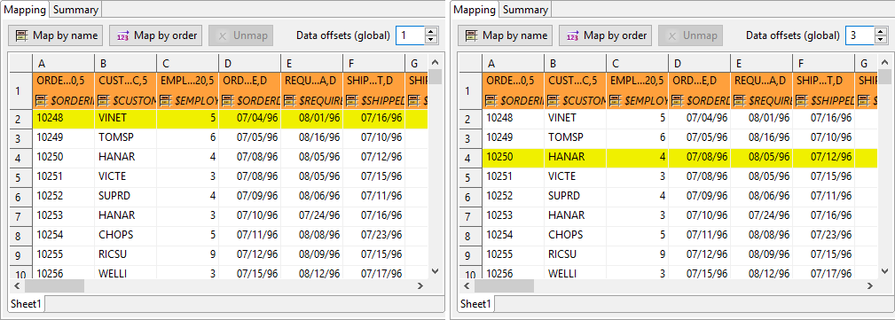Image resolution: width=895 pixels, height=320 pixels.
Task: Click cell RICSU in left grid
Action: [x=126, y=254]
